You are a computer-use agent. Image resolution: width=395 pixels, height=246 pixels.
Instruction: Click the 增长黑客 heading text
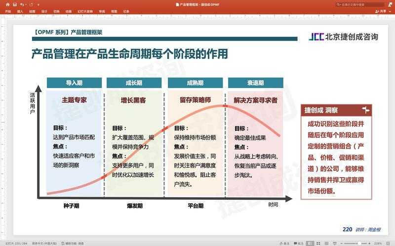[133, 100]
